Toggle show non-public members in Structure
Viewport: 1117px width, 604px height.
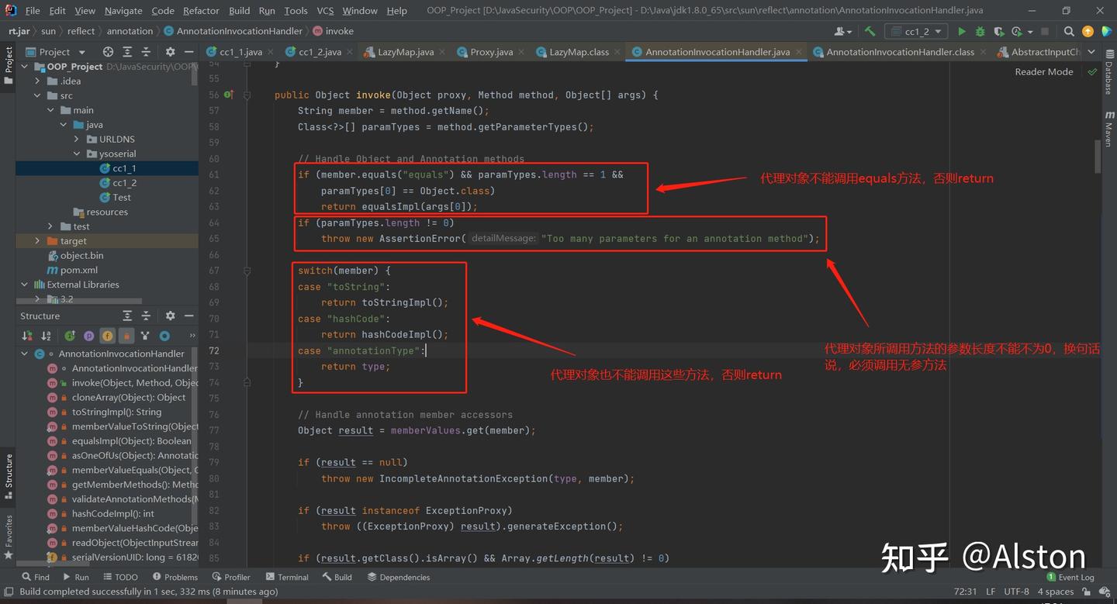tap(126, 336)
